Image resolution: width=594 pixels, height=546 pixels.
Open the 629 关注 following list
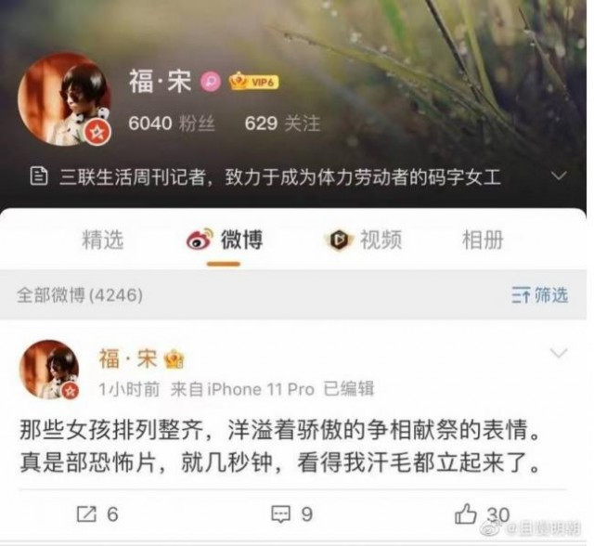point(282,123)
